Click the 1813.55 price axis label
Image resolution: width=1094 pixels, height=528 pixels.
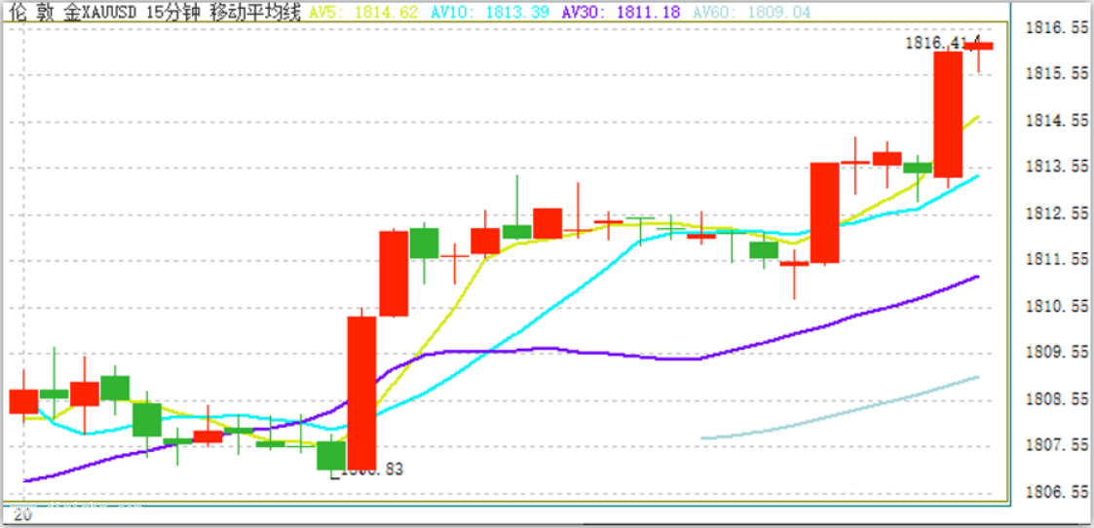tap(1057, 167)
